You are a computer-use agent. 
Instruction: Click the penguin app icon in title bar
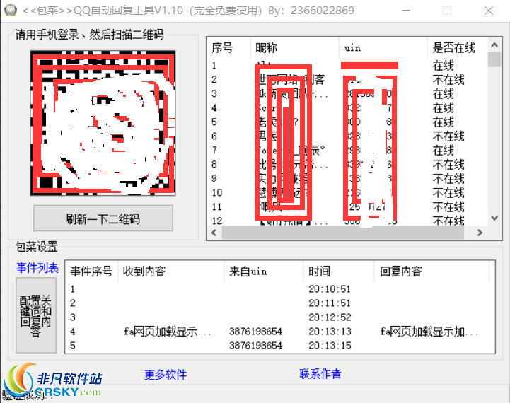click(11, 11)
